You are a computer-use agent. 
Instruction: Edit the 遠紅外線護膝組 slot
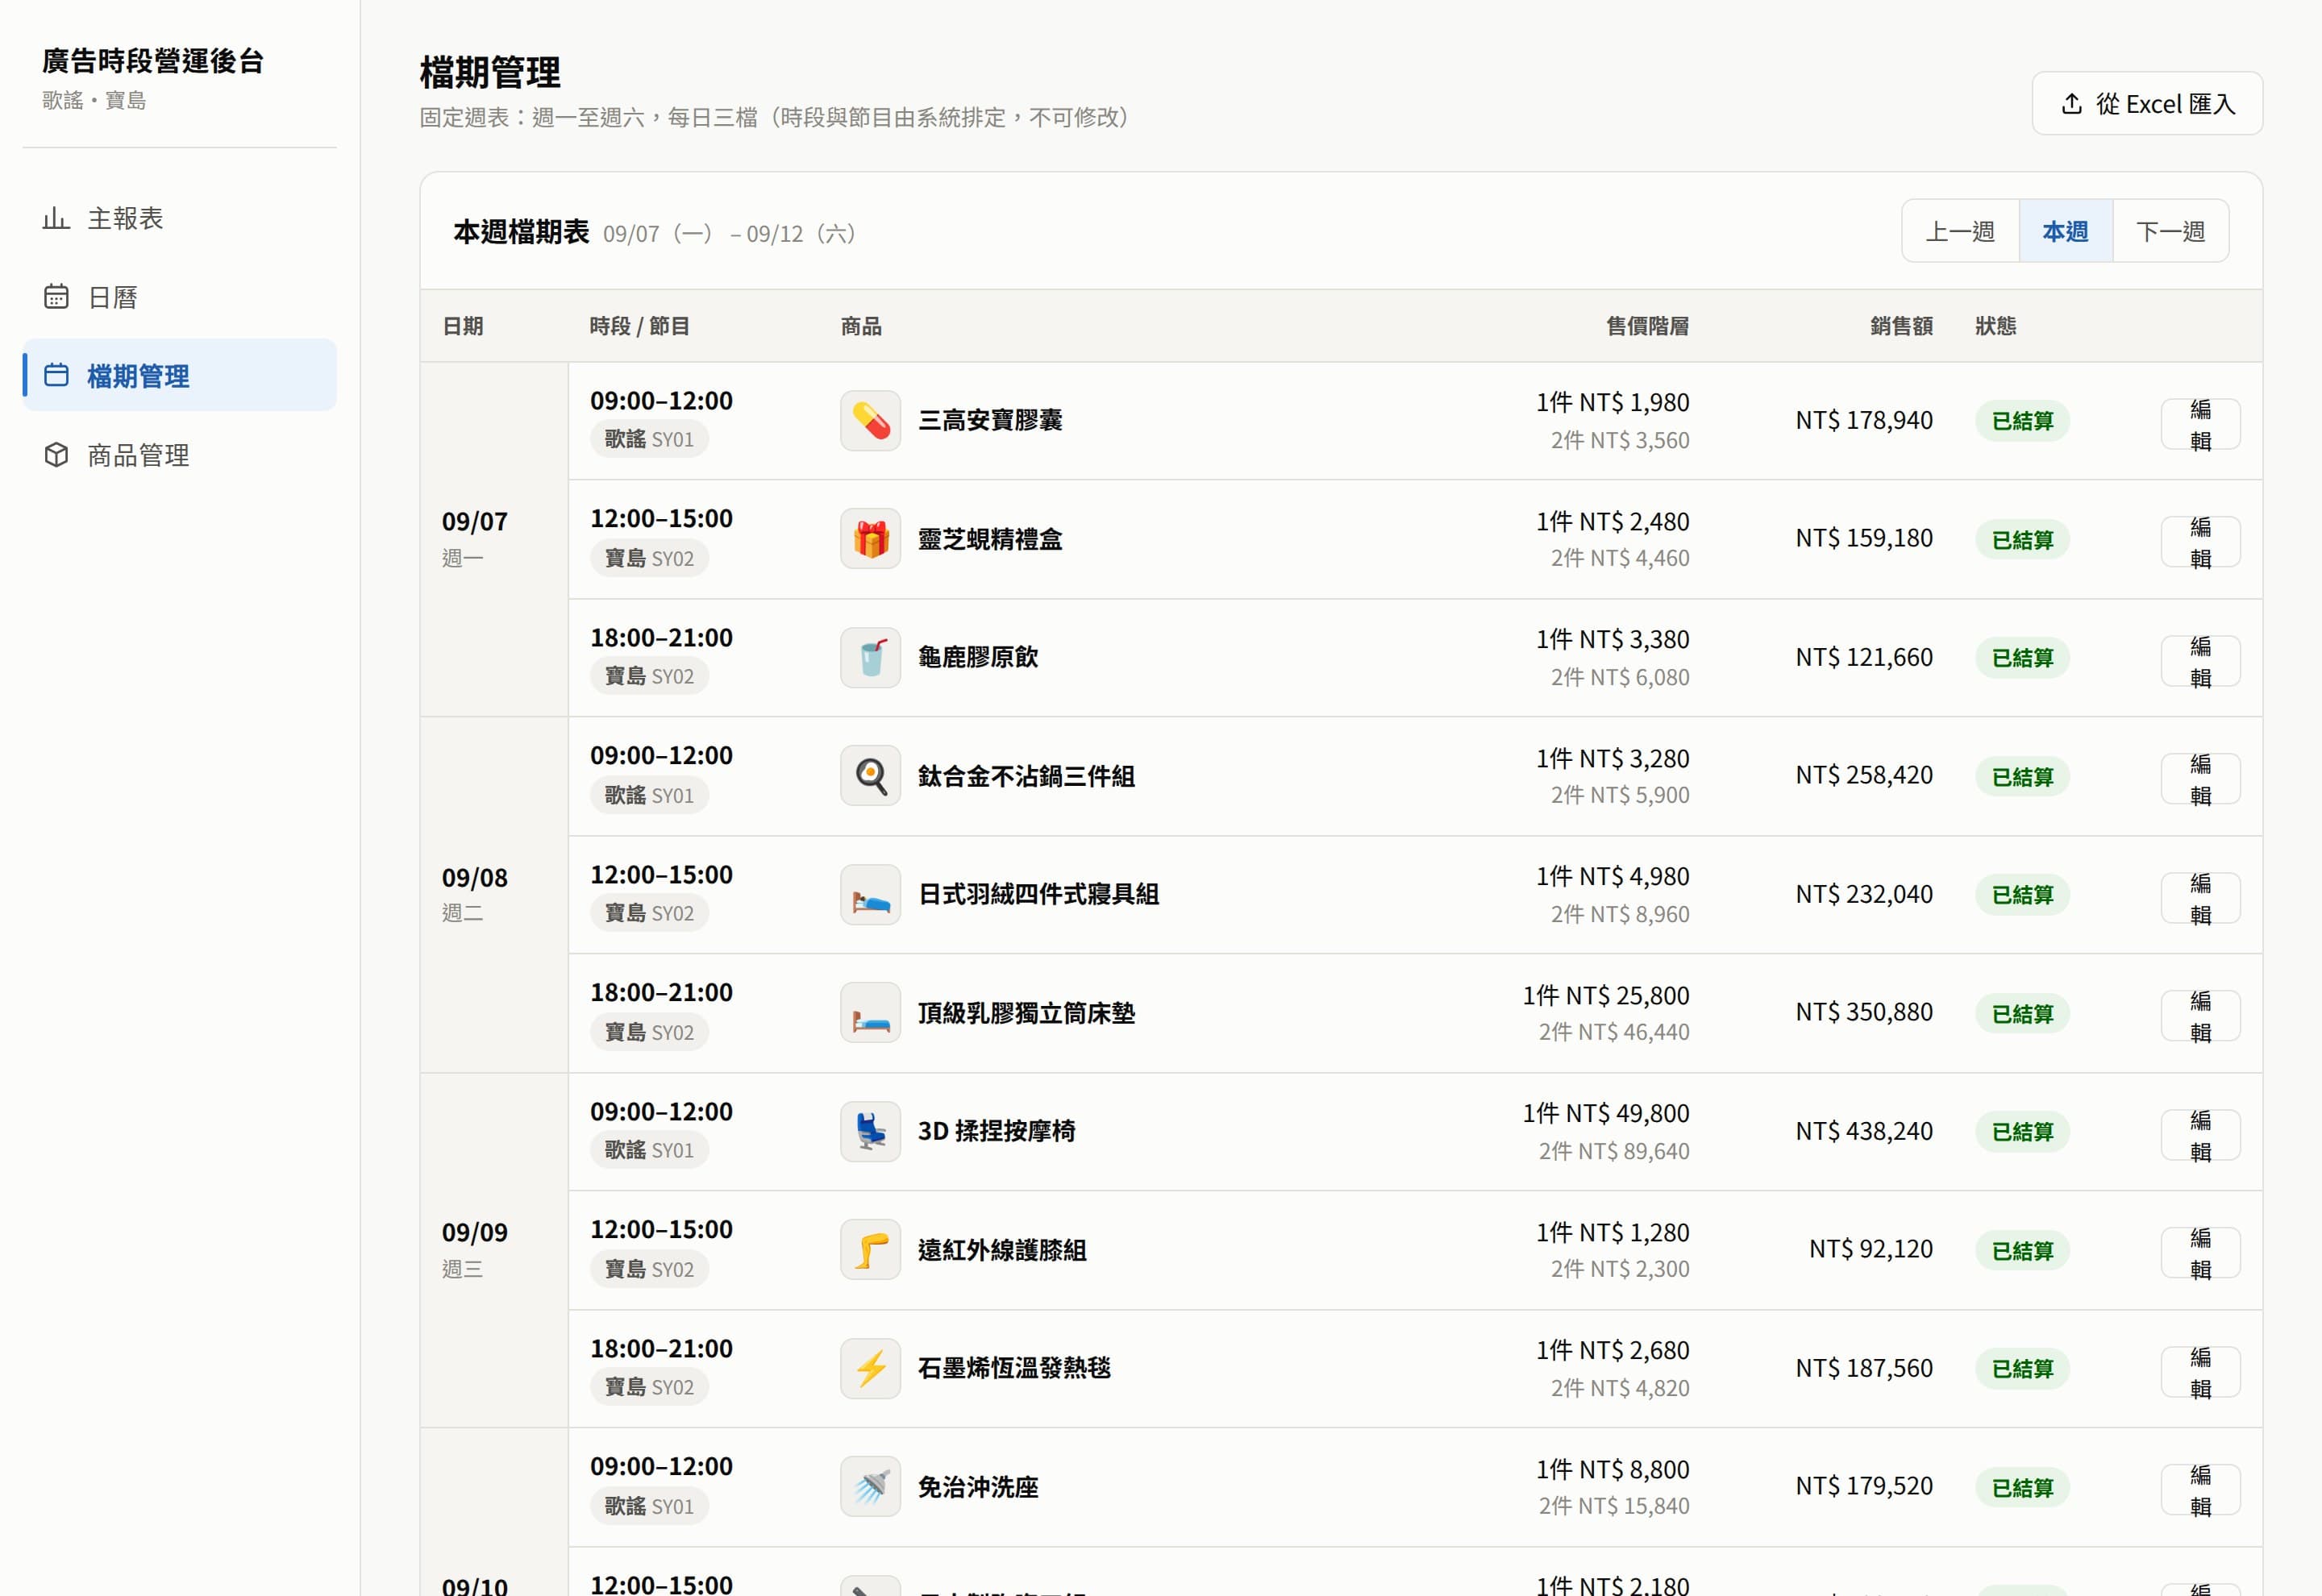click(2200, 1253)
